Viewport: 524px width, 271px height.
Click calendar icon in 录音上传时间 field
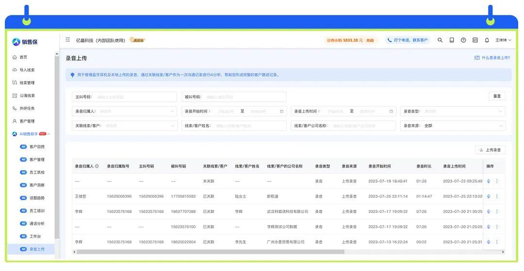(x=391, y=111)
